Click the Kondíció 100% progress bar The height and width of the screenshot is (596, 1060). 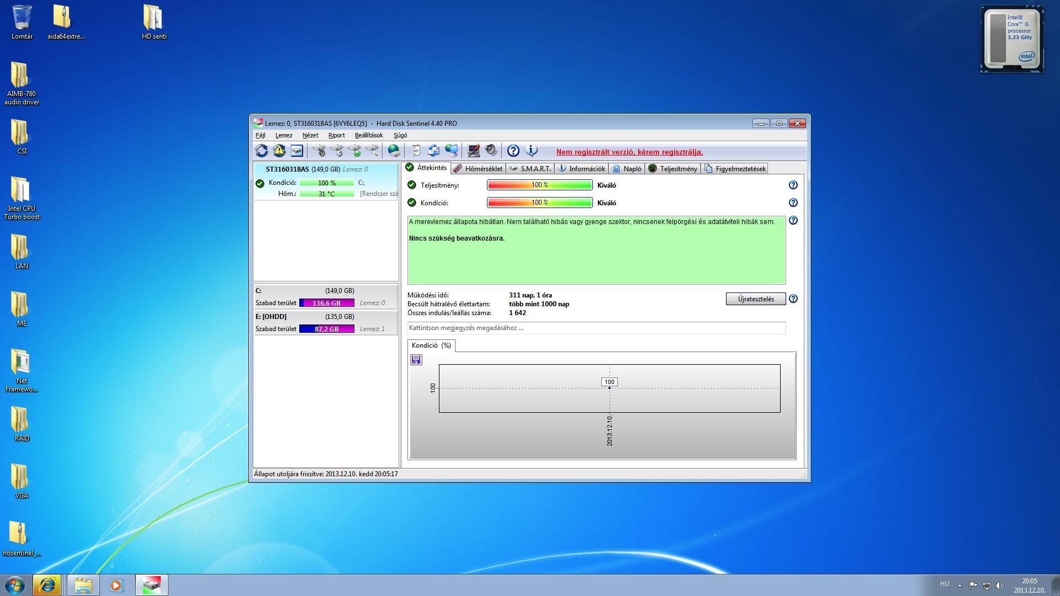click(x=539, y=203)
